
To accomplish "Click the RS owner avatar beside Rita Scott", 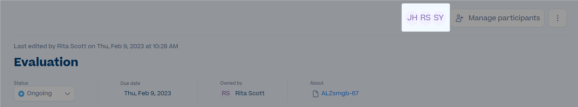I will coord(226,93).
